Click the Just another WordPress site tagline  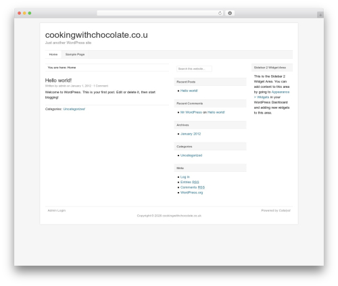pos(68,43)
